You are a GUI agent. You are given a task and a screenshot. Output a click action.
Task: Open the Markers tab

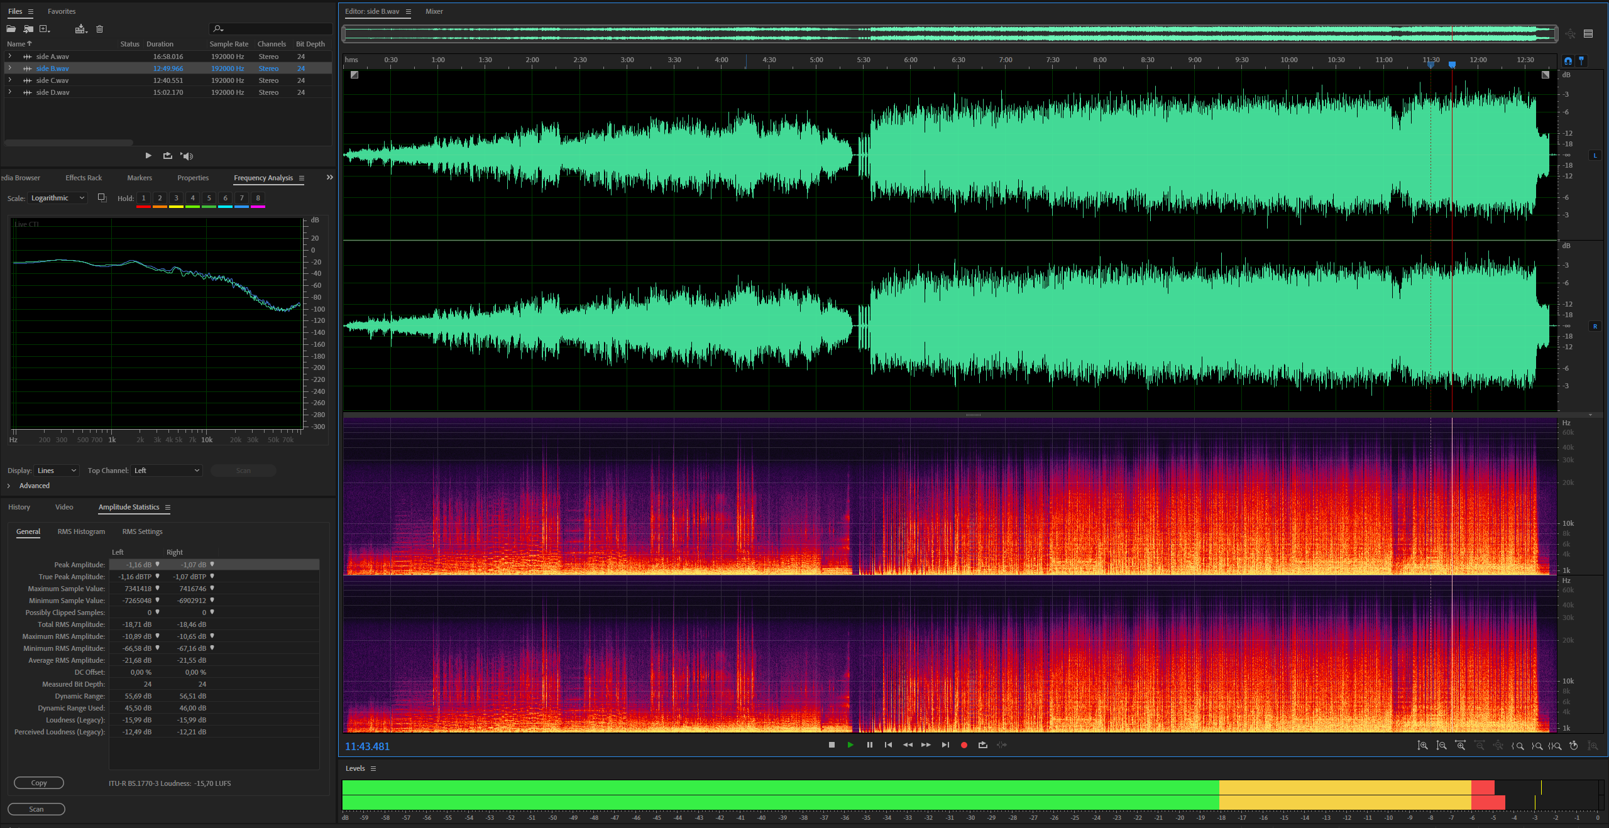point(140,178)
